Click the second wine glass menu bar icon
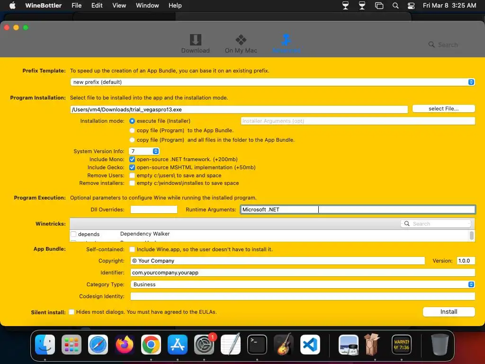Viewport: 485px width, 364px height. pos(362,6)
